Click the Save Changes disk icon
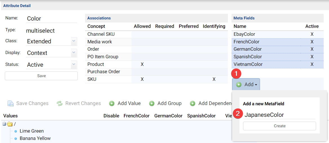This screenshot has width=329, height=143. click(x=10, y=103)
